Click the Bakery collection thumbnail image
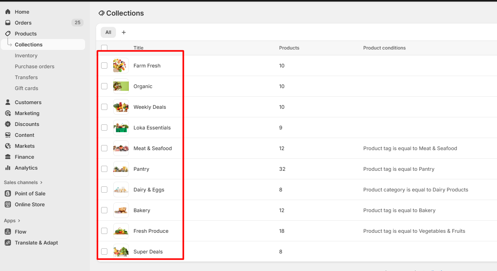497x271 pixels. coord(121,210)
